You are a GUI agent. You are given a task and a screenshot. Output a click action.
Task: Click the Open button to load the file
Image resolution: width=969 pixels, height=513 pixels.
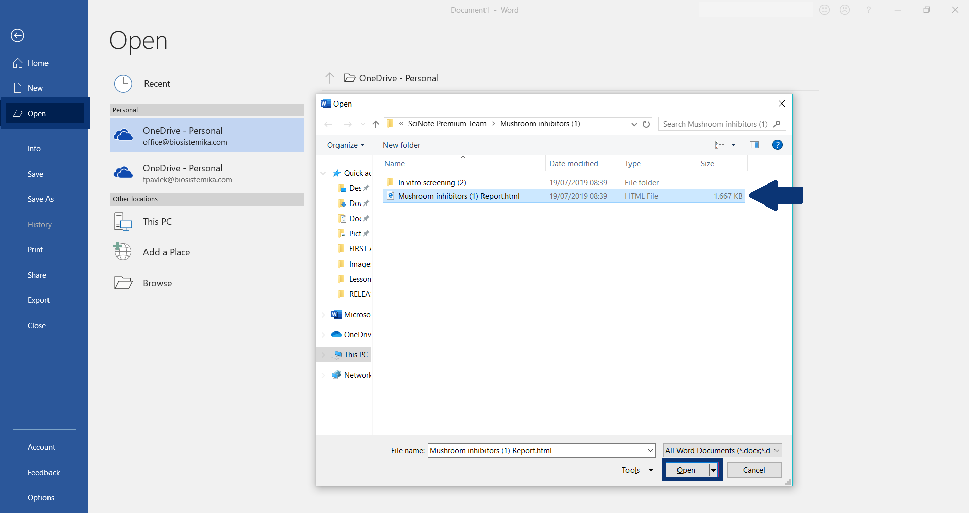(687, 470)
